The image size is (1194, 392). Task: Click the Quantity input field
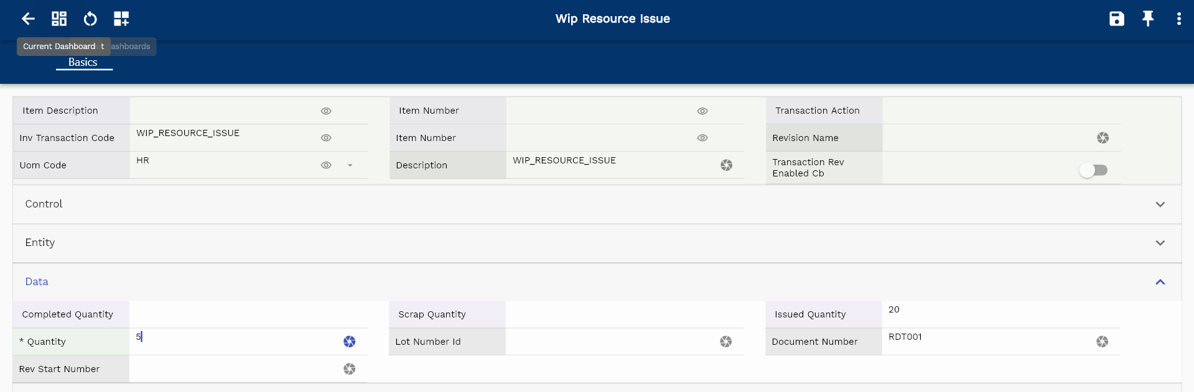[x=236, y=341]
